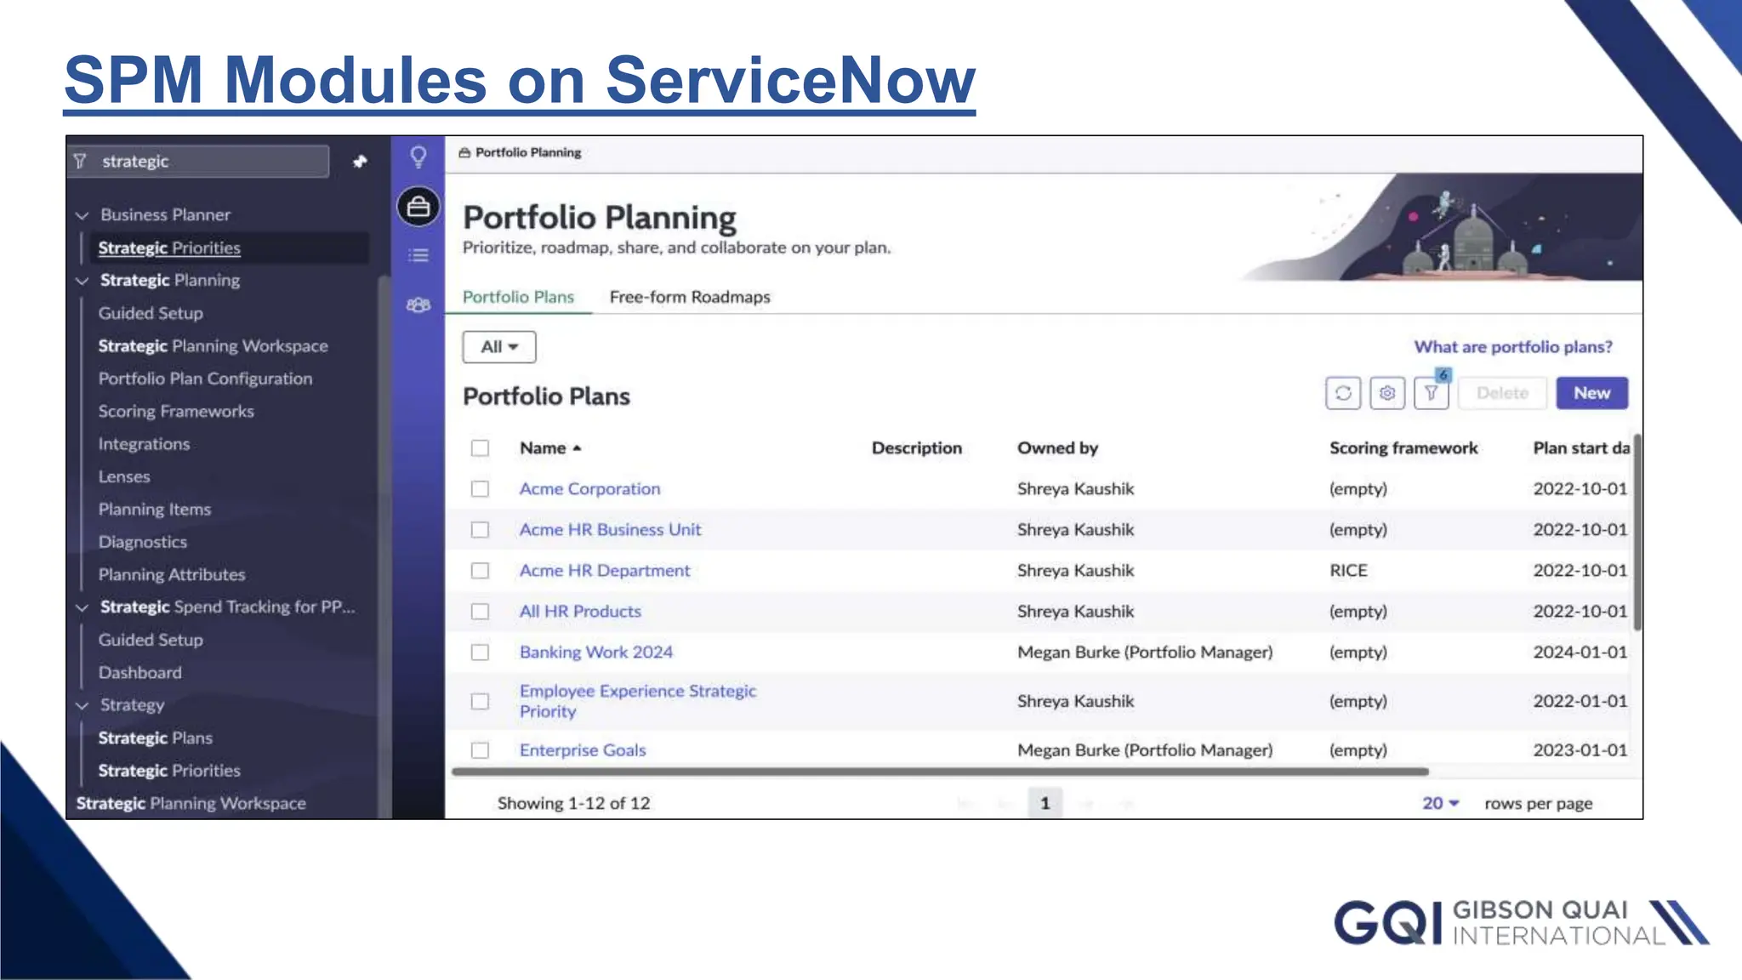Image resolution: width=1742 pixels, height=980 pixels.
Task: Switch to the Free-form Roadmaps tab
Action: click(x=690, y=297)
